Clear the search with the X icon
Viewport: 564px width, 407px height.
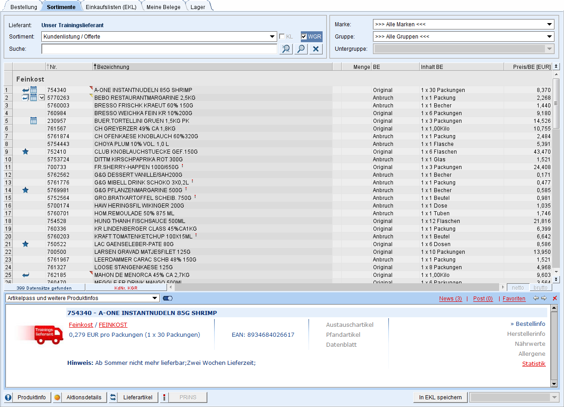click(x=316, y=49)
